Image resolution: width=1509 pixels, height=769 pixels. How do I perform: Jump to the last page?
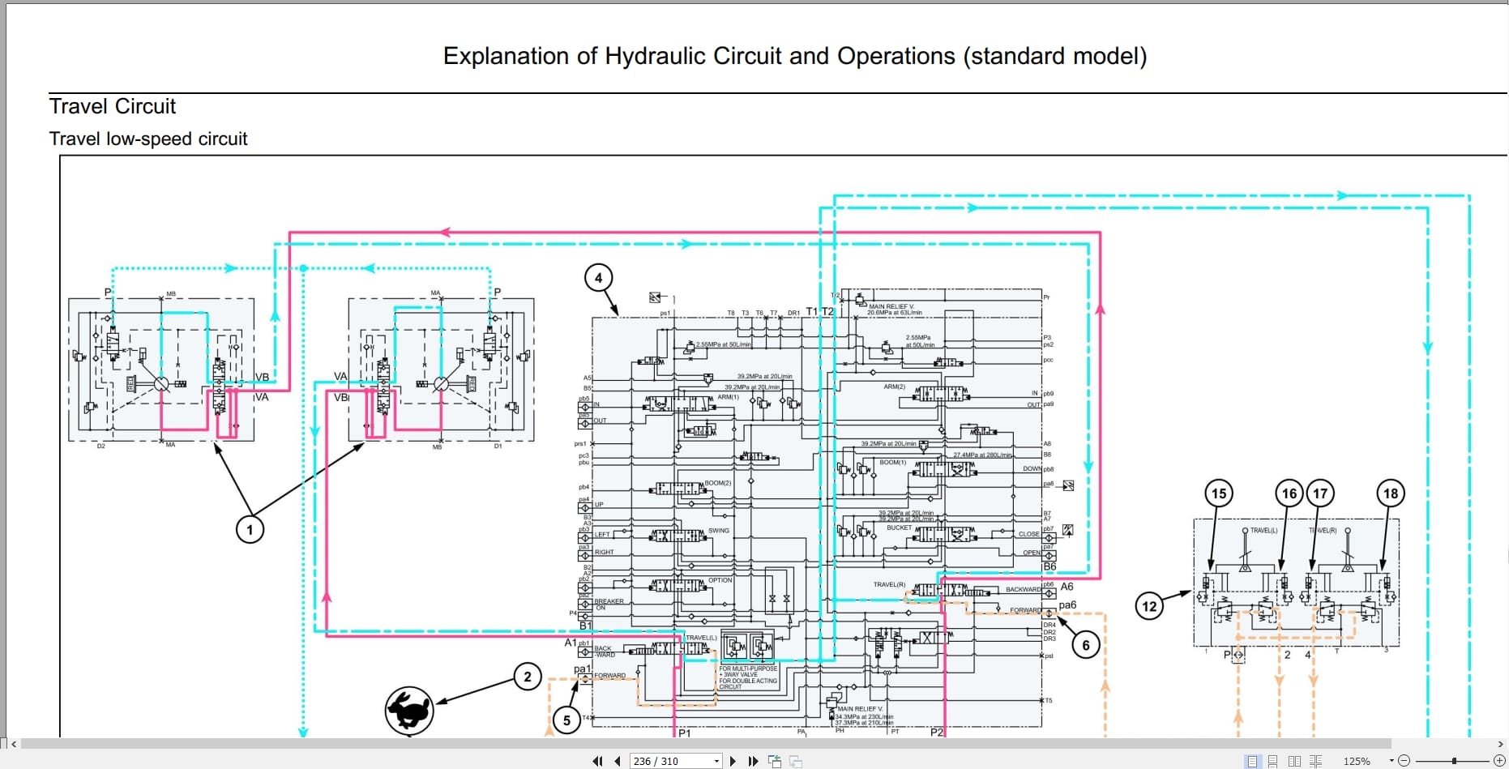pos(754,760)
